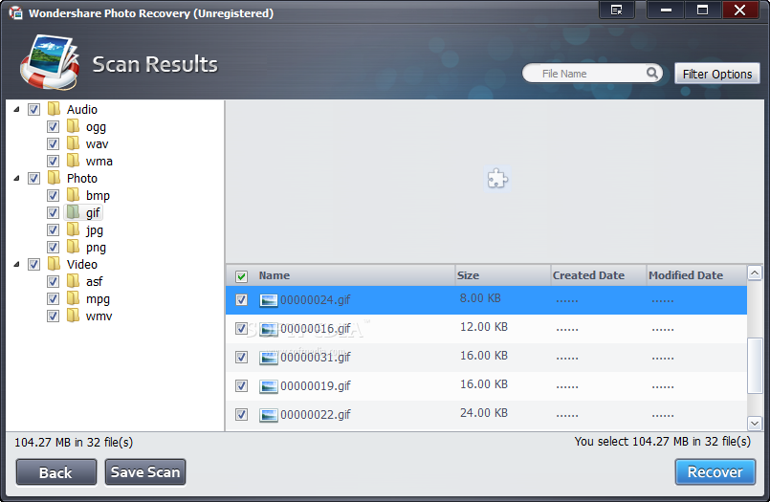Click the Audio folder icon

click(54, 108)
